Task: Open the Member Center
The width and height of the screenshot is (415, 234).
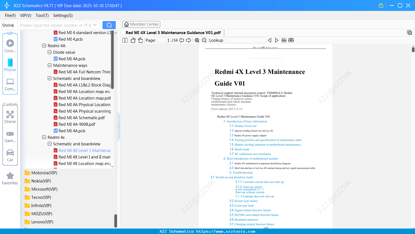Action: pyautogui.click(x=141, y=24)
